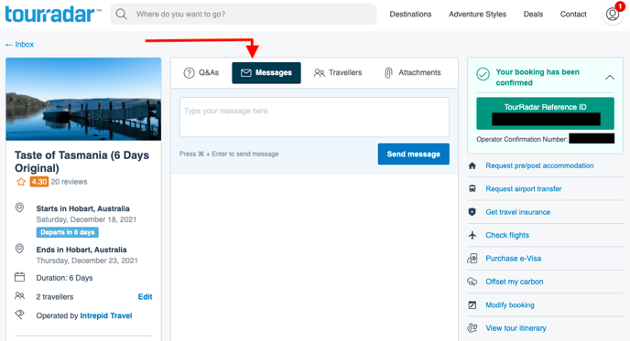
Task: Open the Destinations menu
Action: click(x=410, y=15)
